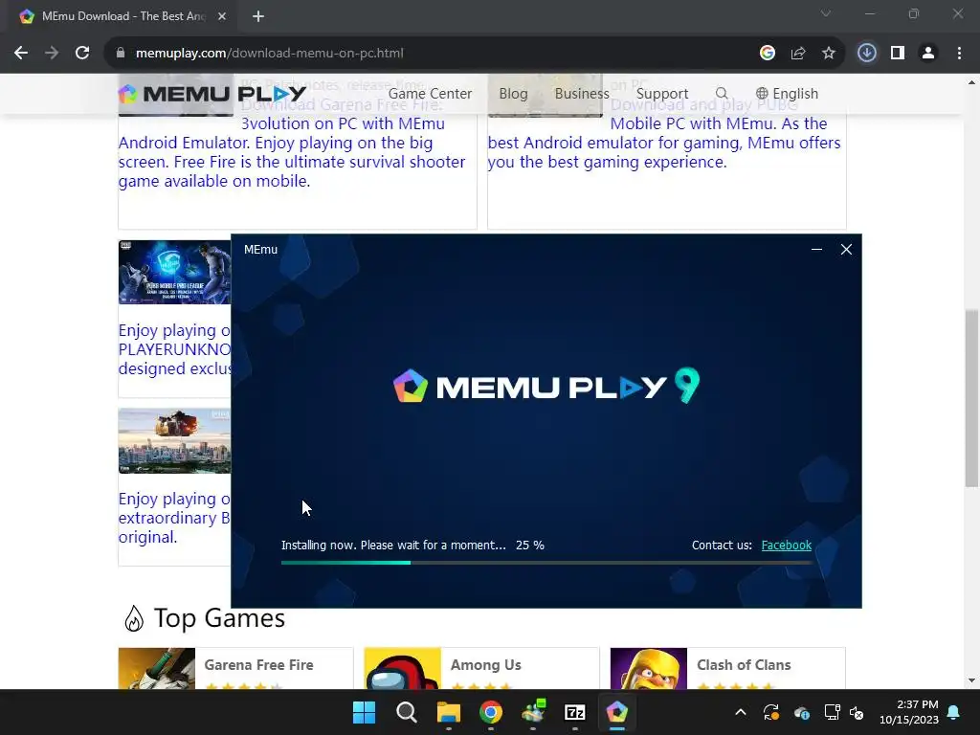Expand hidden system tray icons

coord(741,712)
